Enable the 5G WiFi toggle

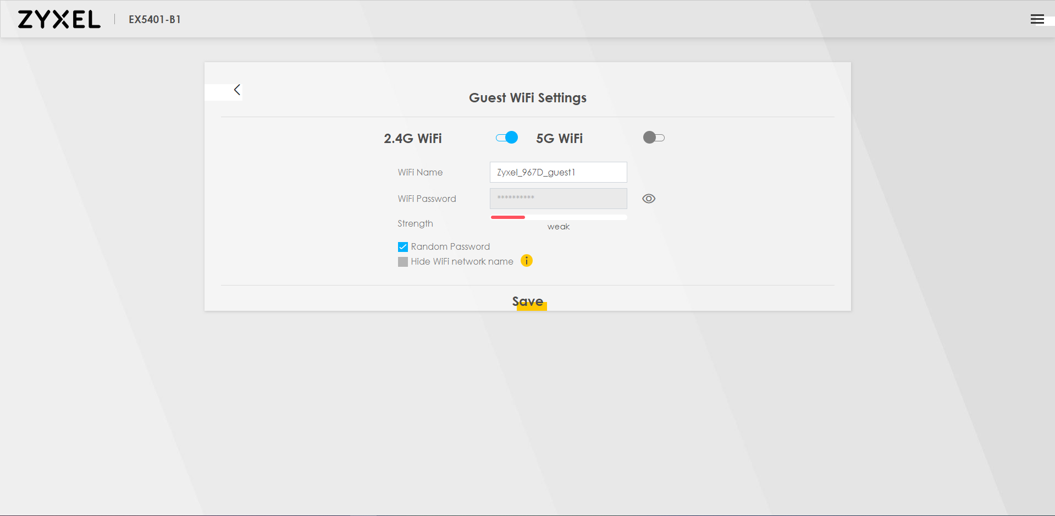pos(654,138)
